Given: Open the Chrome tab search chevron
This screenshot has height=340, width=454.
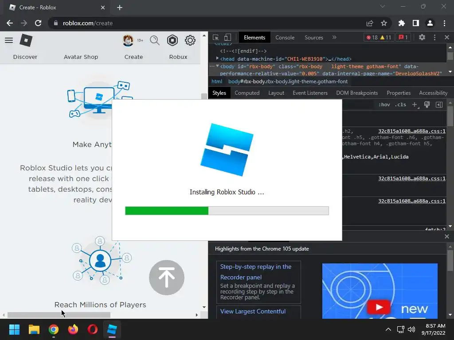Looking at the screenshot, I should pos(383,6).
